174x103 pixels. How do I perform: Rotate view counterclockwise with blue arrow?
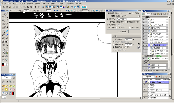[x=42, y=11]
